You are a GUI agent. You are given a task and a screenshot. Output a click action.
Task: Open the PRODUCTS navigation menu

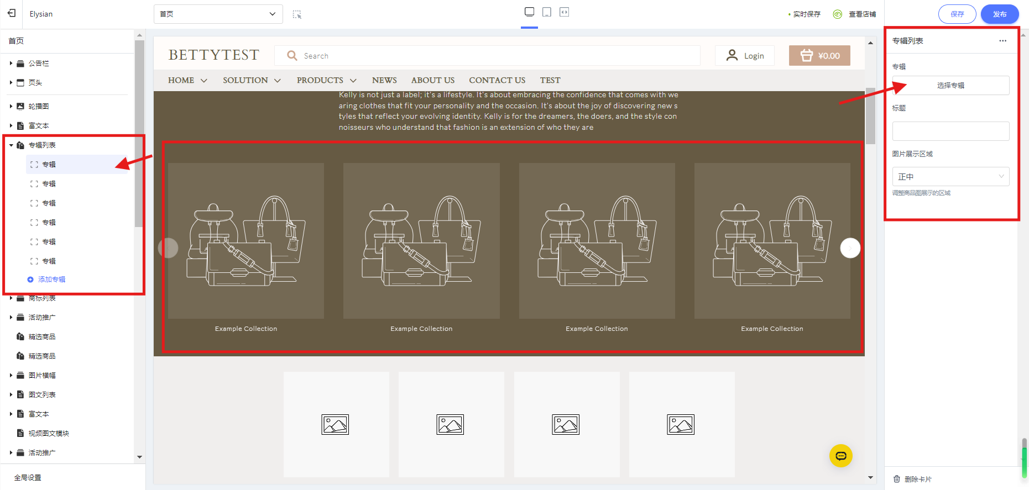(326, 81)
